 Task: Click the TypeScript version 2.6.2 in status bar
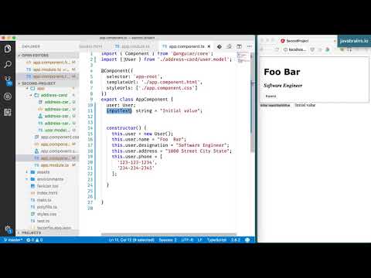(x=235, y=240)
